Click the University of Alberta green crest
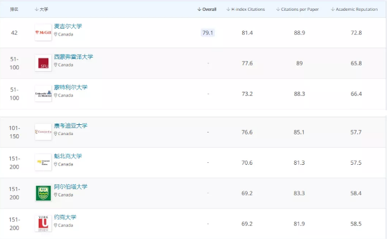 [43, 193]
